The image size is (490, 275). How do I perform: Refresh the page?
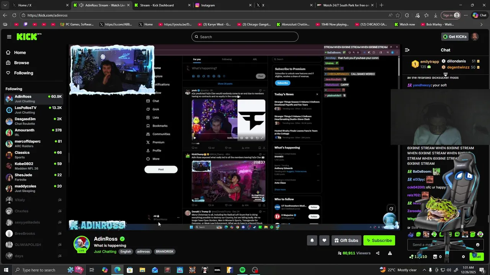pos(14,15)
